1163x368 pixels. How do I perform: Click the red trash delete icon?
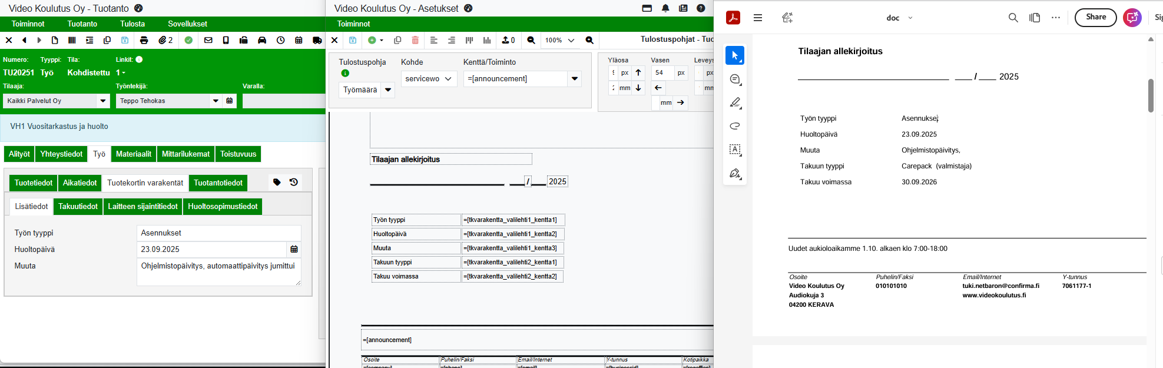[x=415, y=40]
